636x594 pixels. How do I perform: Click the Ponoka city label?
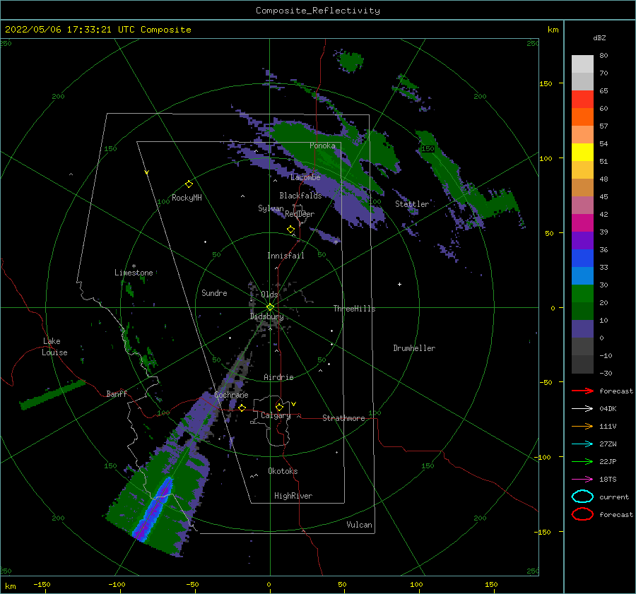(322, 145)
